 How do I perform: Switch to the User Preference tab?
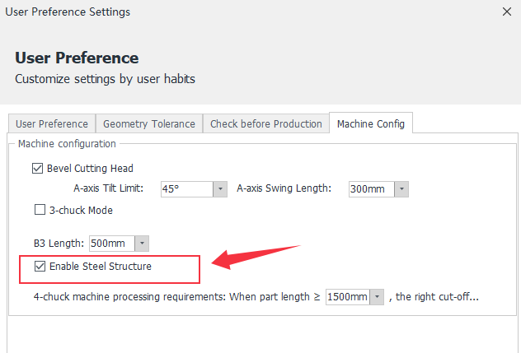tap(52, 123)
